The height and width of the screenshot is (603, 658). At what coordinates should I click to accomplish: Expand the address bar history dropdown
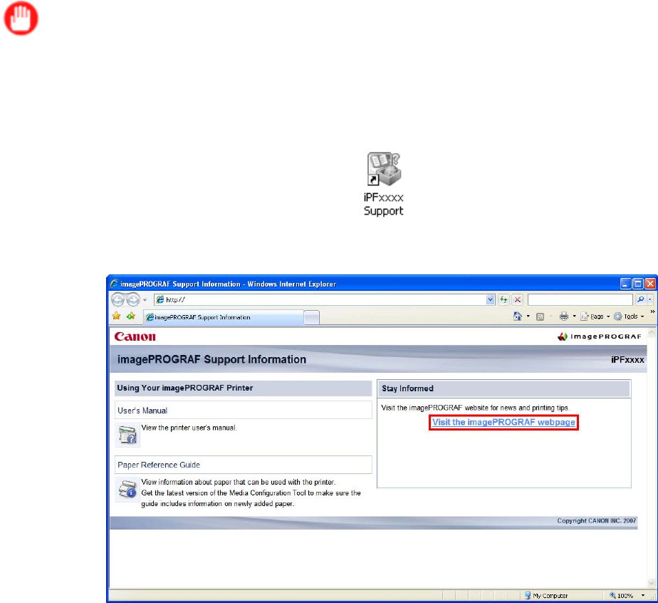[x=490, y=299]
